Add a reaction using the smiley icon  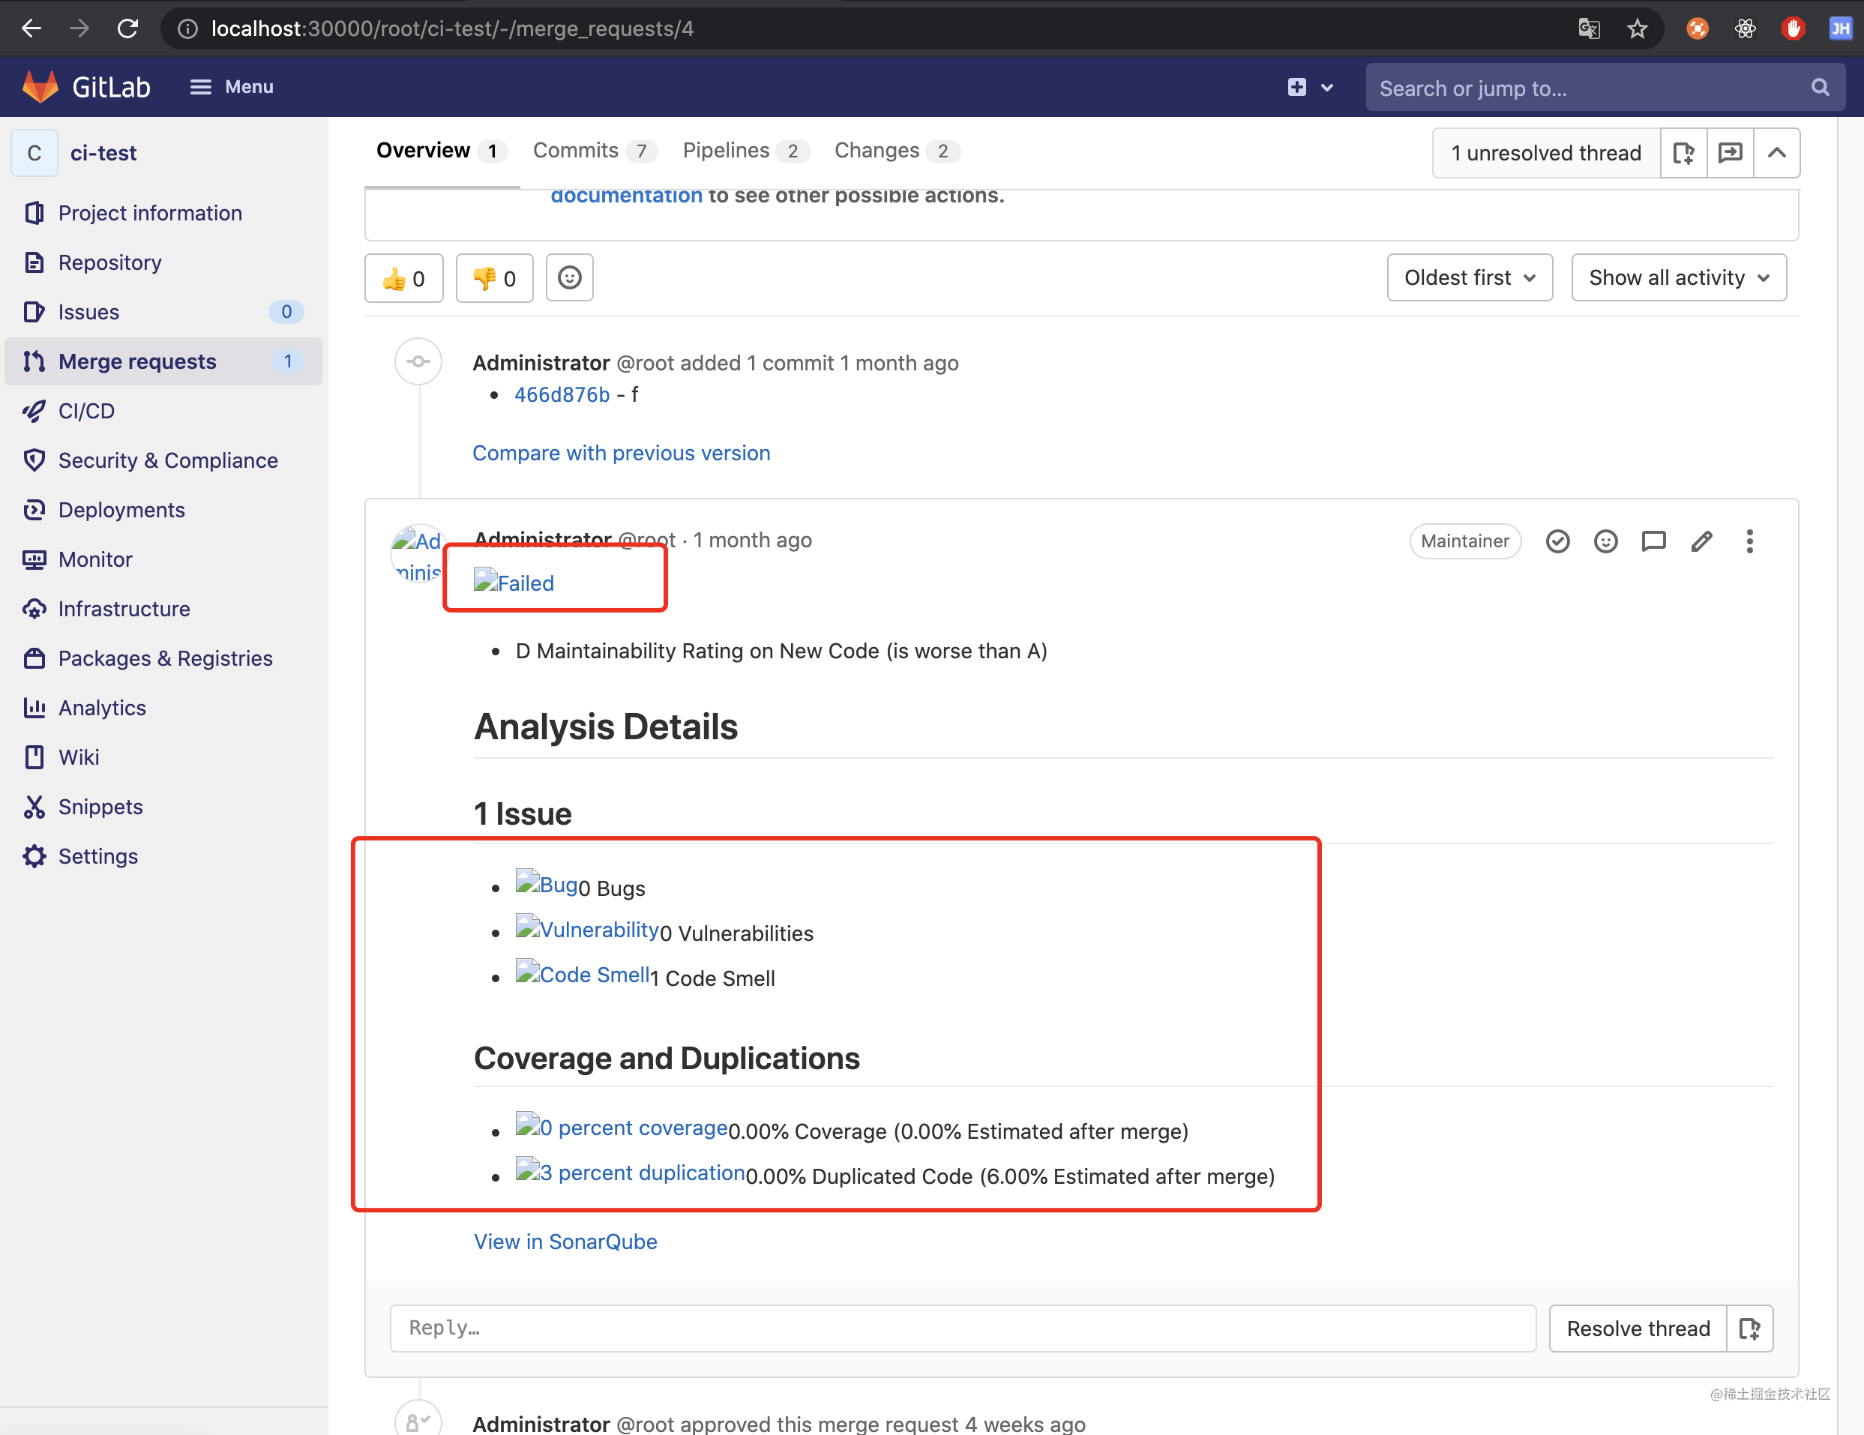1605,541
